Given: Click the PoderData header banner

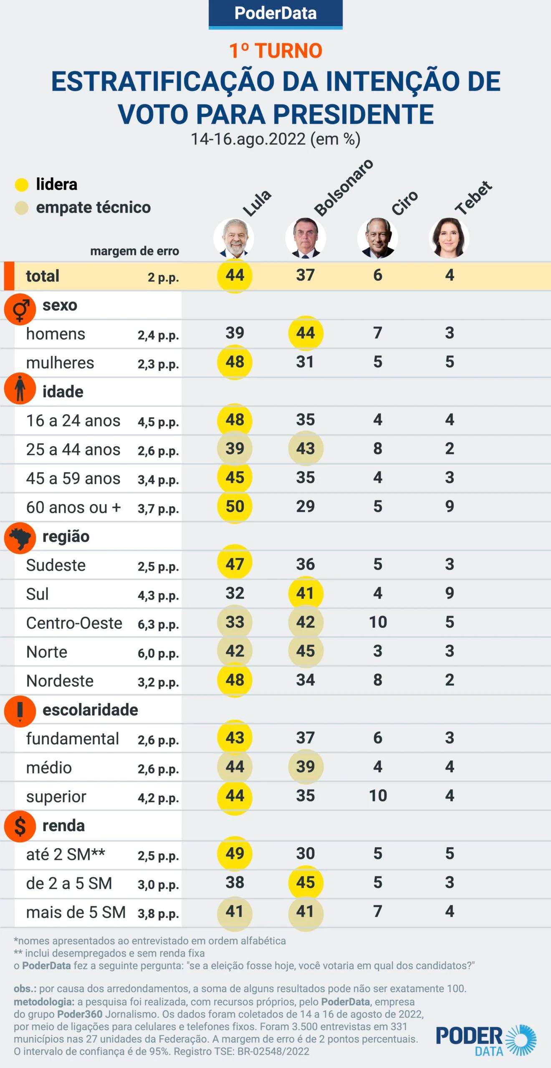Looking at the screenshot, I should click(275, 14).
